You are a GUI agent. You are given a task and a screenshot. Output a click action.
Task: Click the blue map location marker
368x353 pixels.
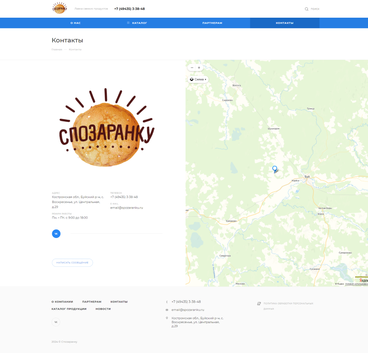tap(275, 169)
